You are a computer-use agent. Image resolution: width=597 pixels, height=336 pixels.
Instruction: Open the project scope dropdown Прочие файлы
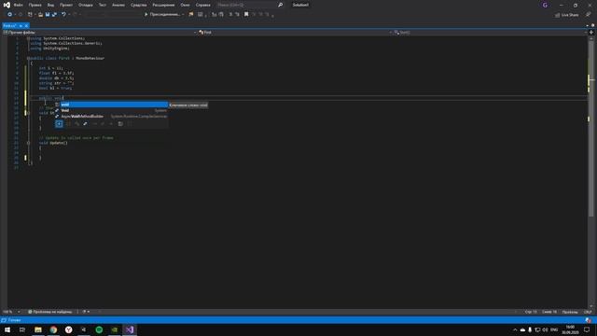tap(100, 33)
